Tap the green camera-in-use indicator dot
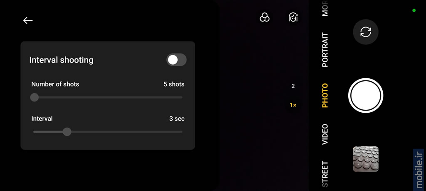Screen dimensions: 426x191 click(414, 10)
